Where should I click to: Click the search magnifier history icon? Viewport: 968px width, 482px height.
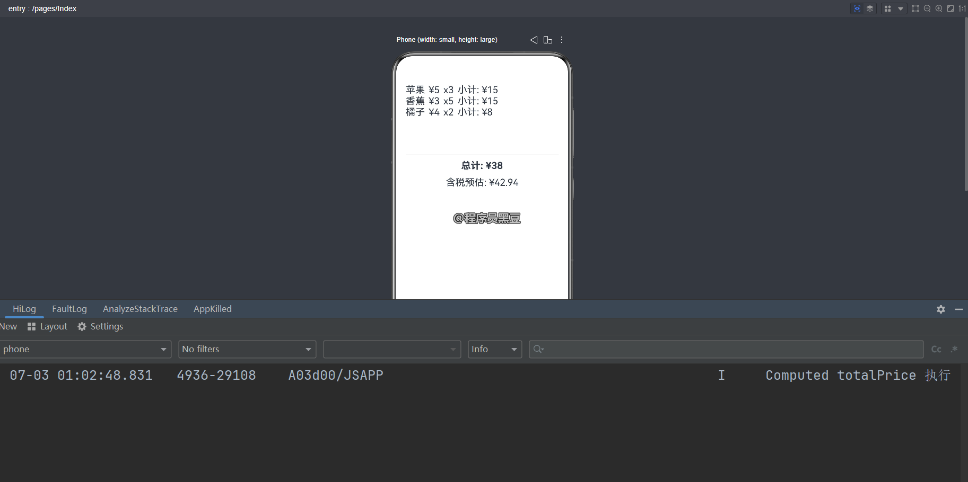tap(539, 349)
